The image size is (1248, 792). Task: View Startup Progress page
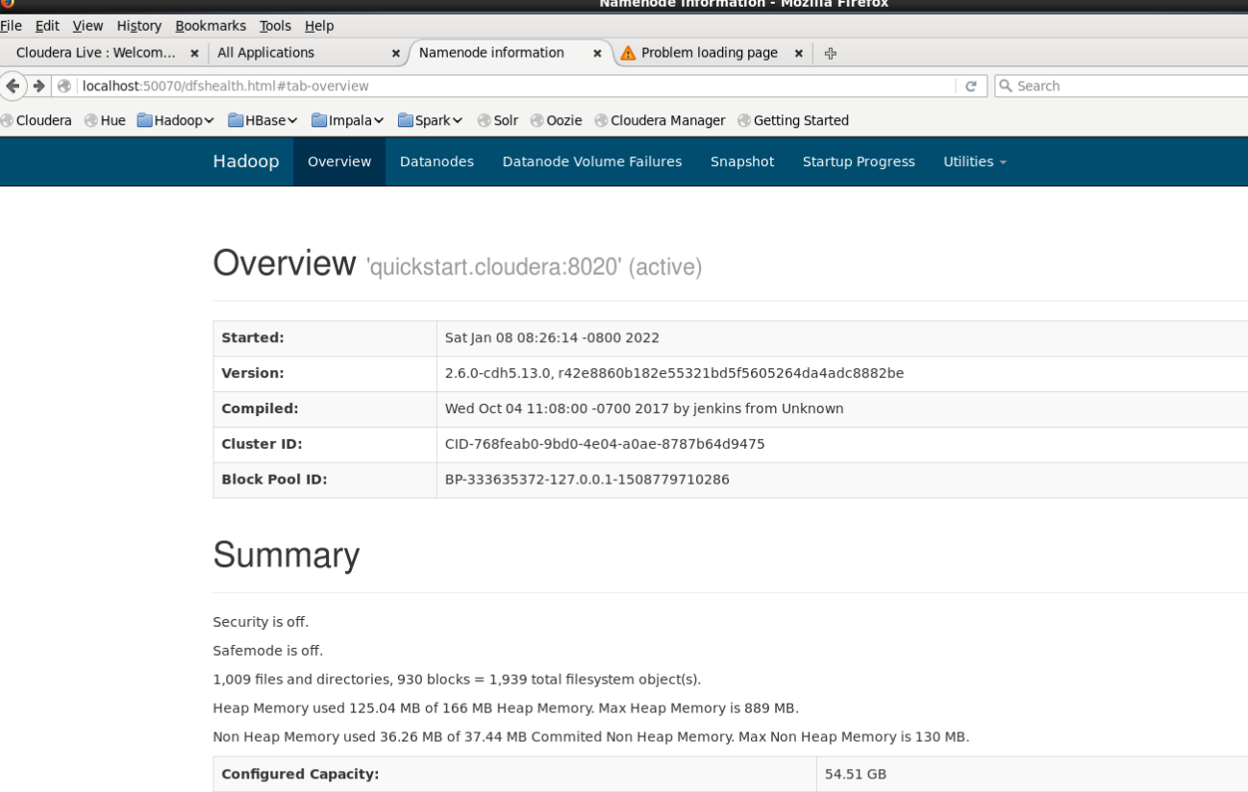click(x=859, y=161)
